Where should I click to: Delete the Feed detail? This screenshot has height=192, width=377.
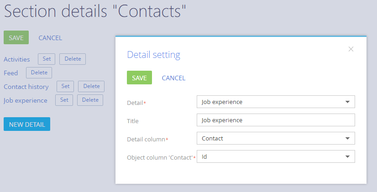click(39, 73)
